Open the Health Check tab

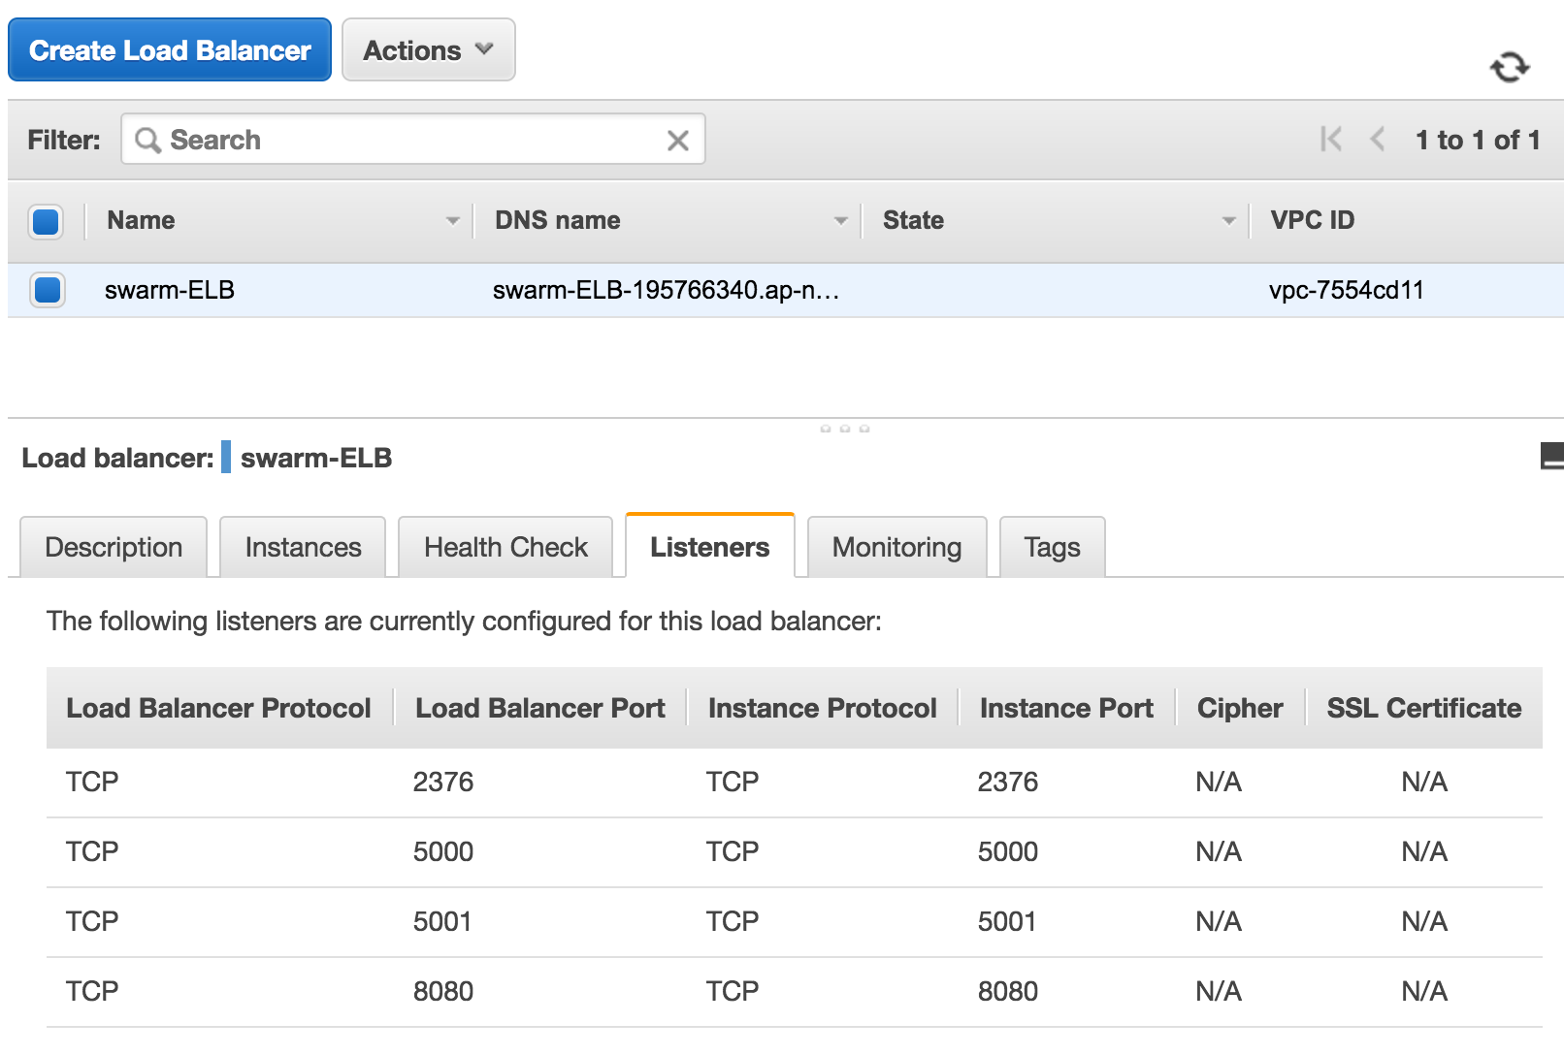[505, 547]
